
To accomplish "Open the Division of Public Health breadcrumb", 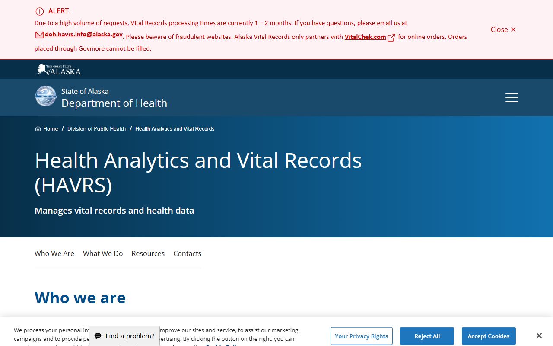I will 96,129.
